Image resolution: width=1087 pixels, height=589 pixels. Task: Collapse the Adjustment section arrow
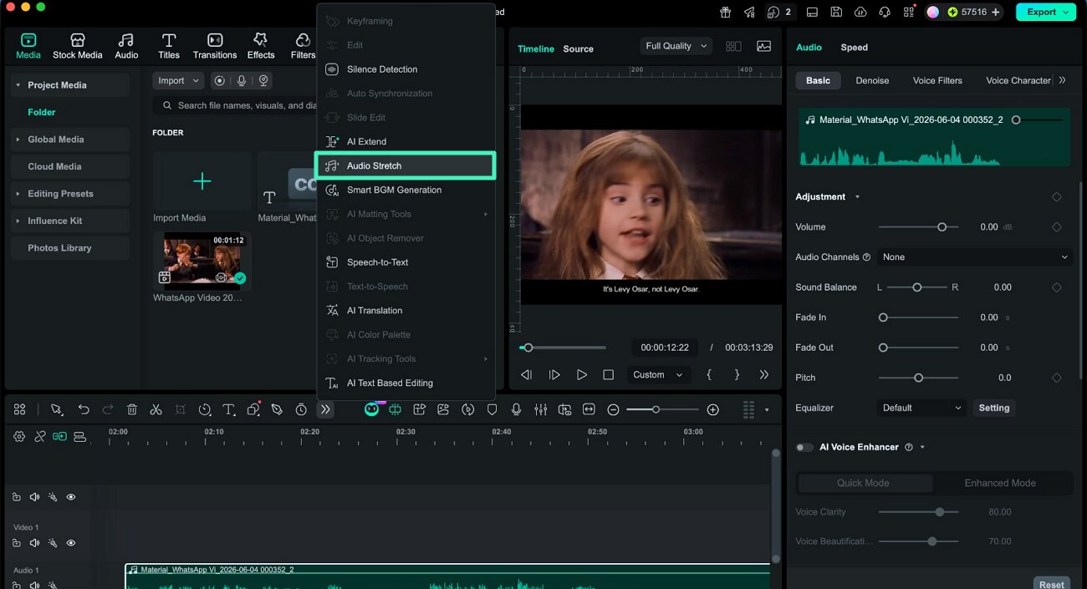coord(857,197)
